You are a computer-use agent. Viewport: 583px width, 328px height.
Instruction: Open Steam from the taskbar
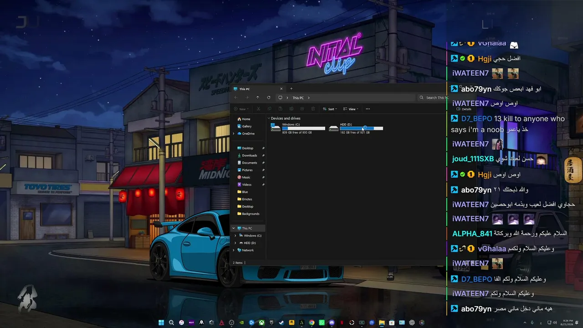281,323
